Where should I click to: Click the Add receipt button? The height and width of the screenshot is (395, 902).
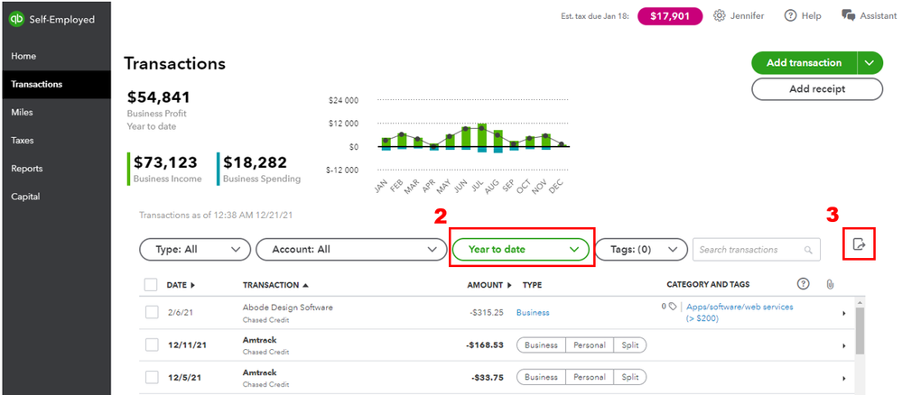click(816, 88)
